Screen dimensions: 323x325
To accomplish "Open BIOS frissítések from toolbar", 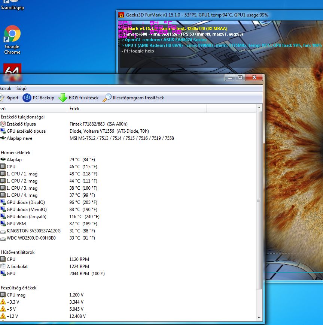I will (x=79, y=98).
